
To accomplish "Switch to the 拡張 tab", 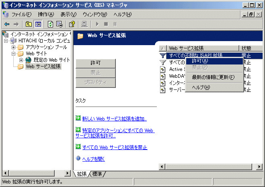I will coord(82,174).
